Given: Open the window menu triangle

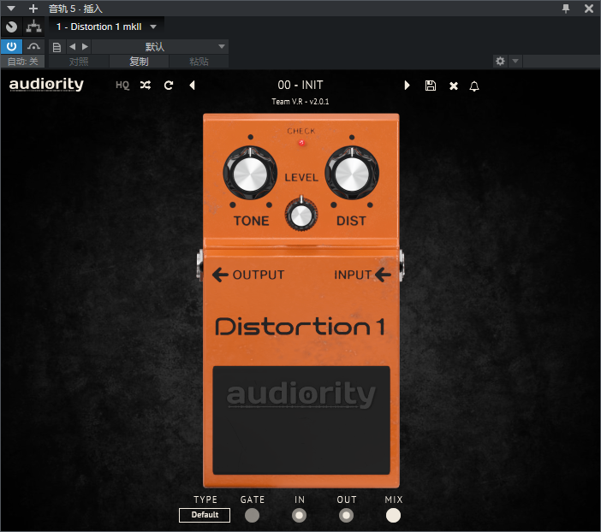Looking at the screenshot, I should tap(11, 8).
